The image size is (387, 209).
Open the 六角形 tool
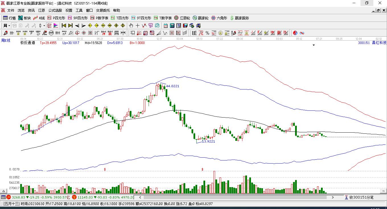(219, 18)
